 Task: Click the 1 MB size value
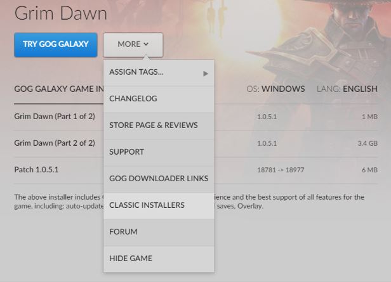[x=369, y=117]
